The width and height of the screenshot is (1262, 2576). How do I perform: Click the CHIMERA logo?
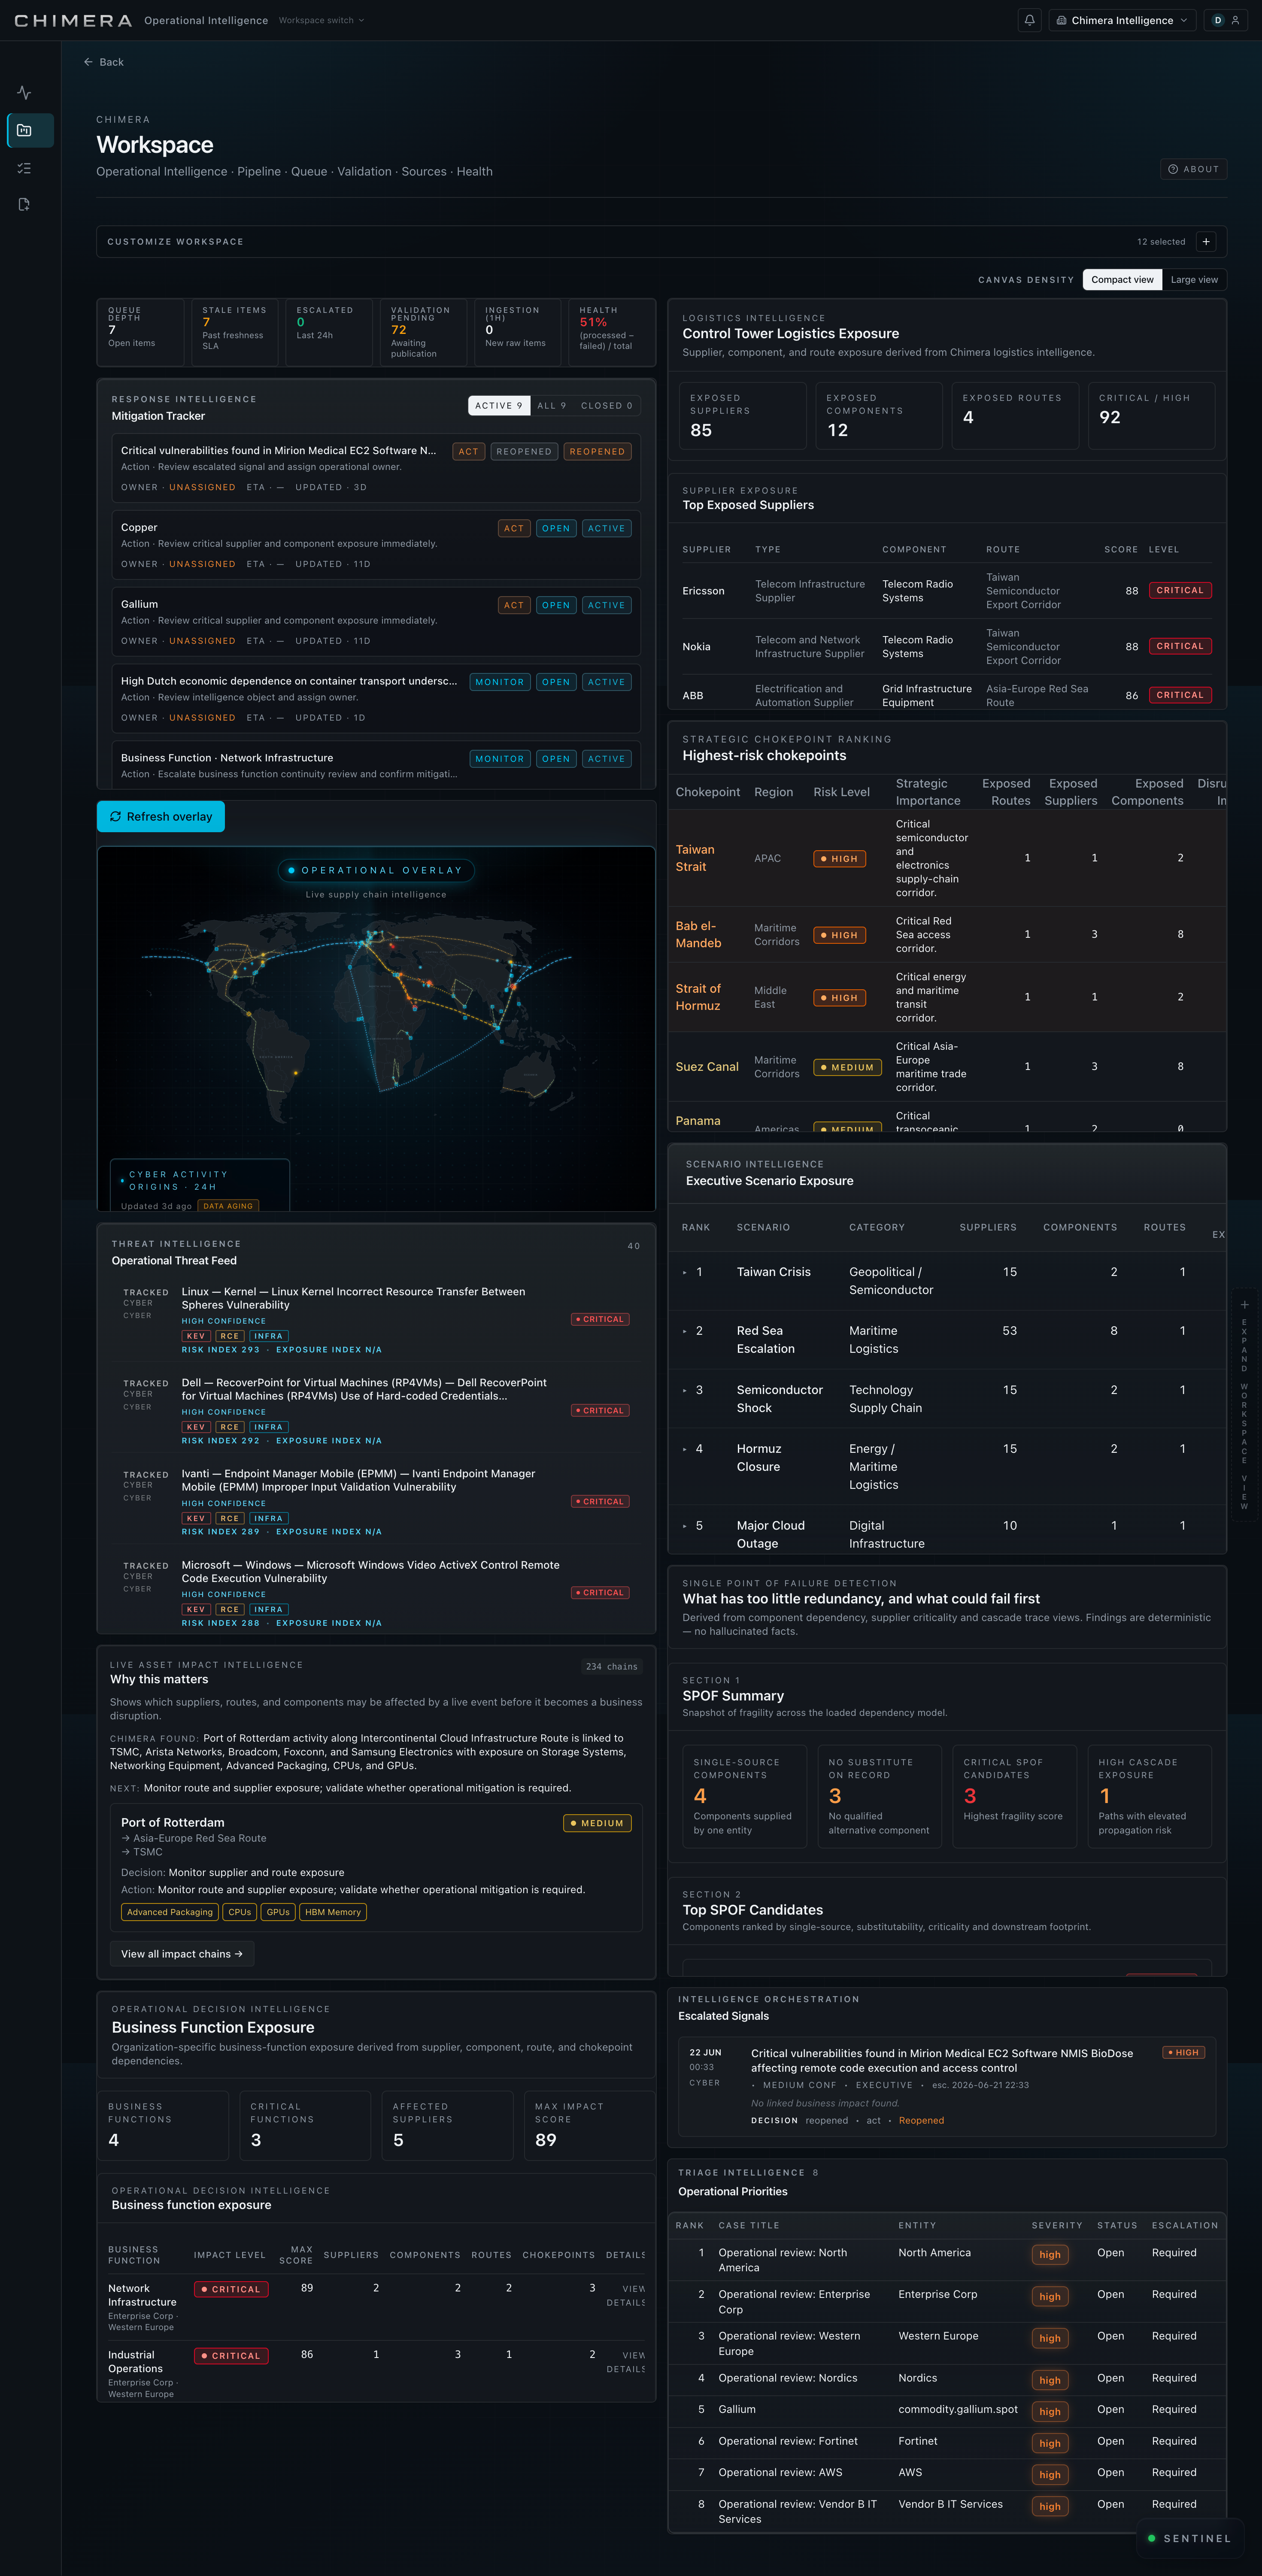[x=72, y=21]
